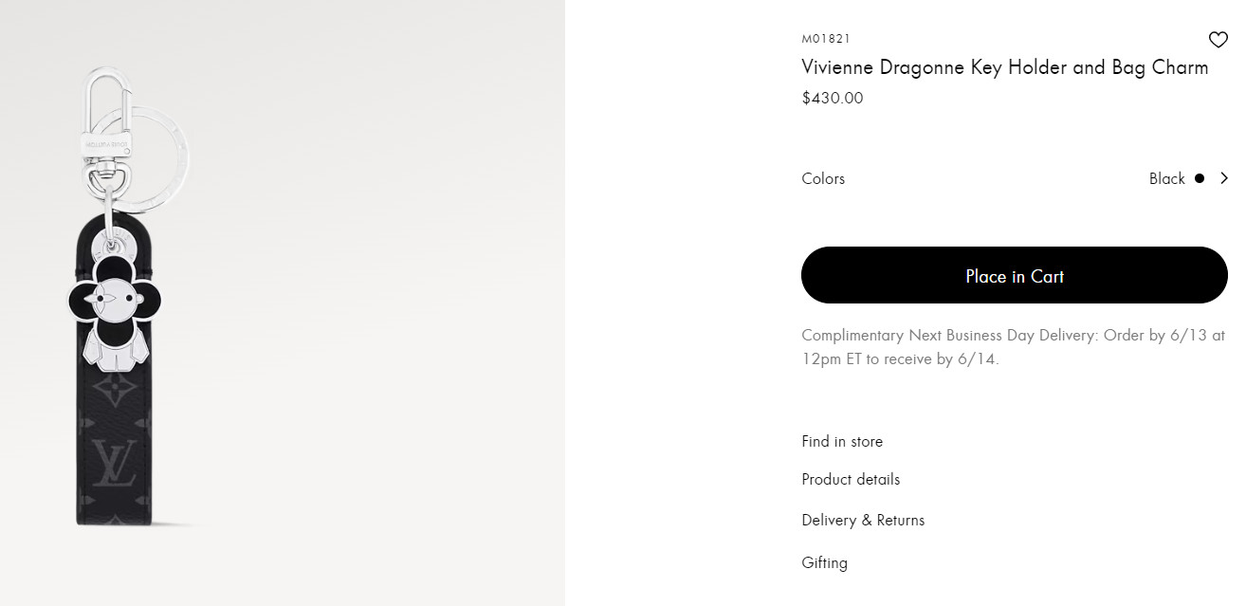Click the LV monogram on the strap
The image size is (1246, 606).
coord(116,463)
